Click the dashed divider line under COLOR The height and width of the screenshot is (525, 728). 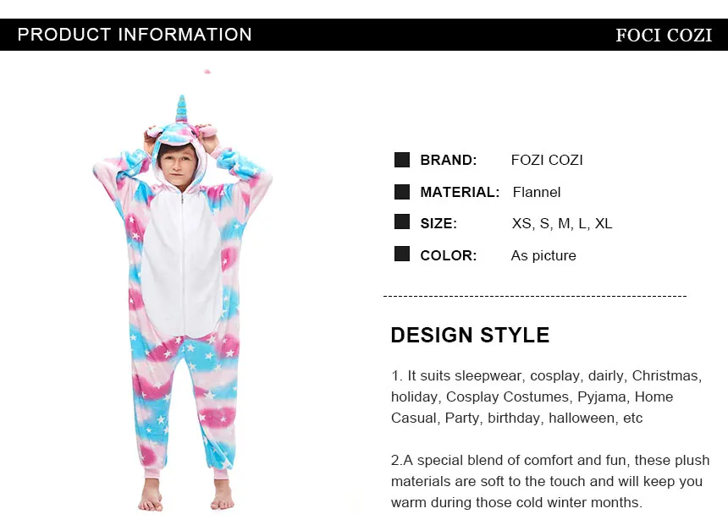coord(535,296)
